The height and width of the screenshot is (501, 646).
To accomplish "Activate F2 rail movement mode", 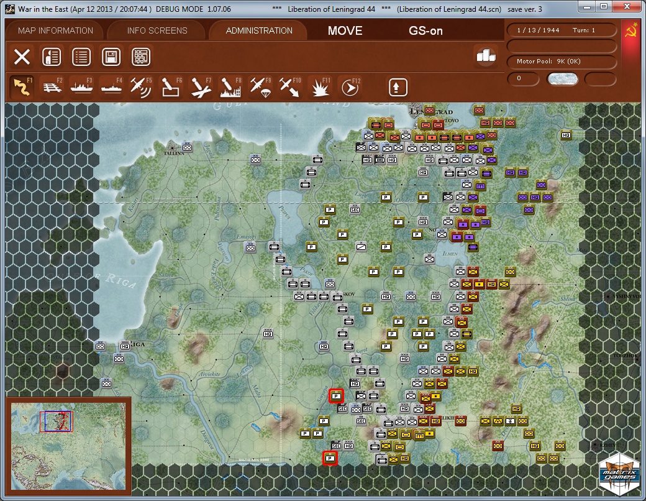I will coord(52,88).
